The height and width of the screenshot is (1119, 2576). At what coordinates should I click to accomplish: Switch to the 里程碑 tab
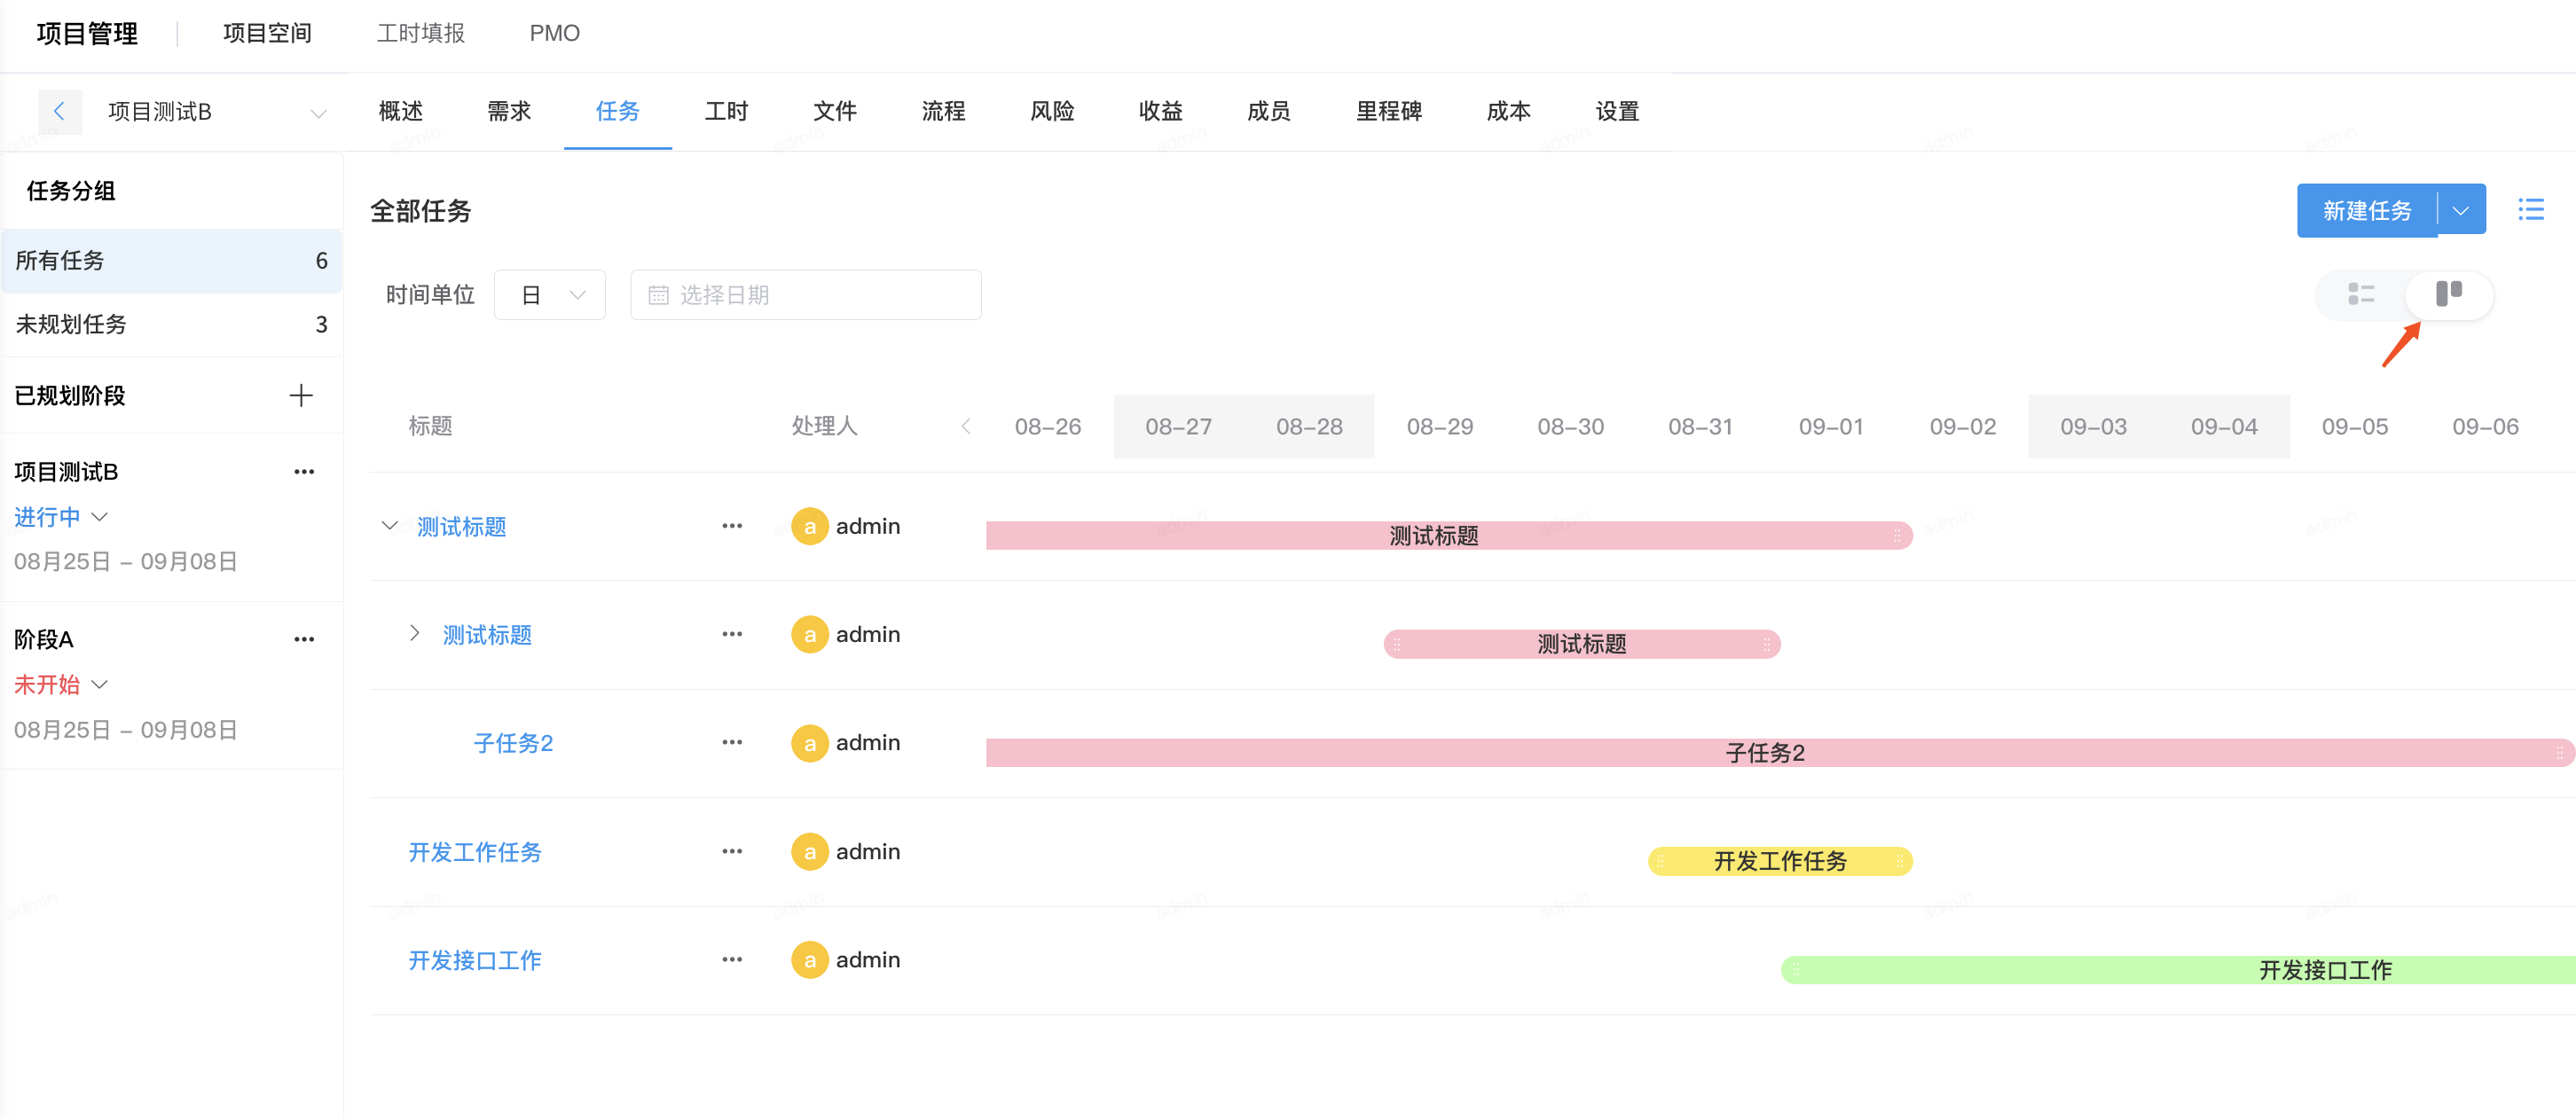1389,111
